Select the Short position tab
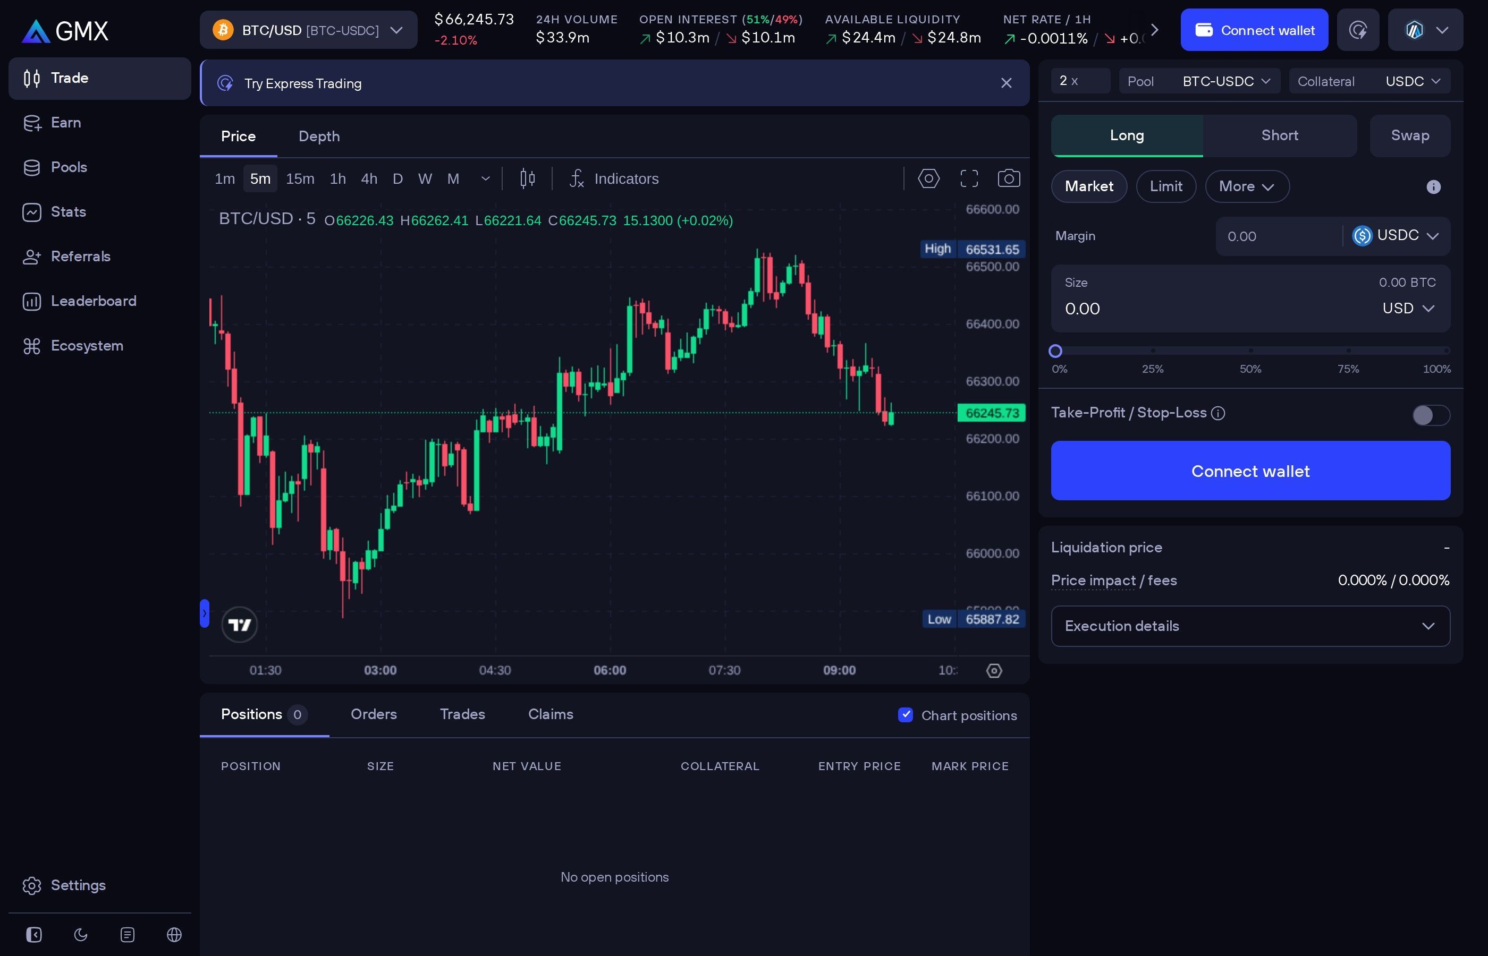 click(x=1279, y=135)
